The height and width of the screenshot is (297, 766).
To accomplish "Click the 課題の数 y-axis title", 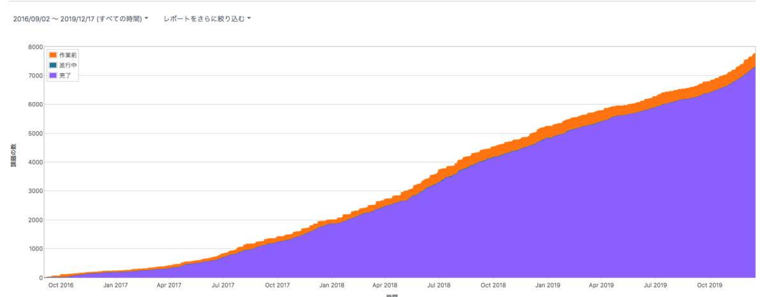I will 13,156.
